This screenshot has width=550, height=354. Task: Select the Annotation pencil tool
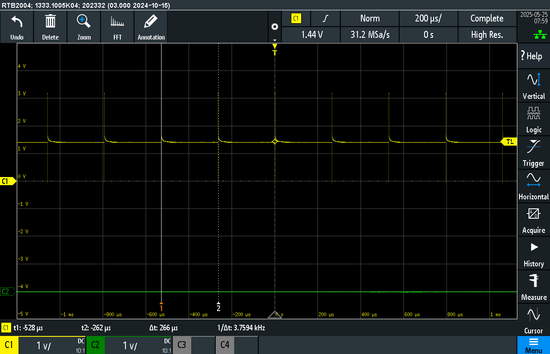[x=151, y=21]
